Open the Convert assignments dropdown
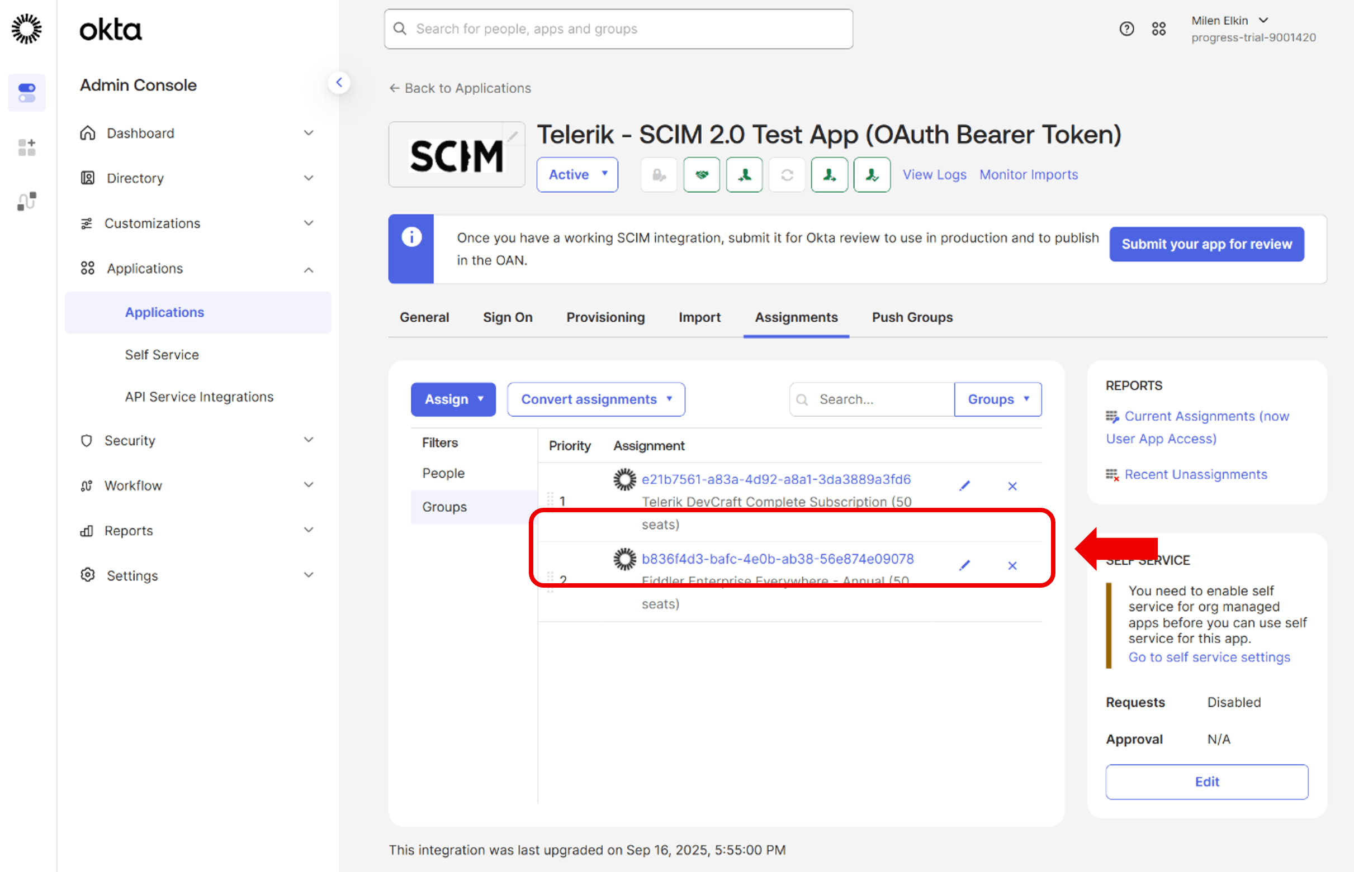 pyautogui.click(x=596, y=399)
